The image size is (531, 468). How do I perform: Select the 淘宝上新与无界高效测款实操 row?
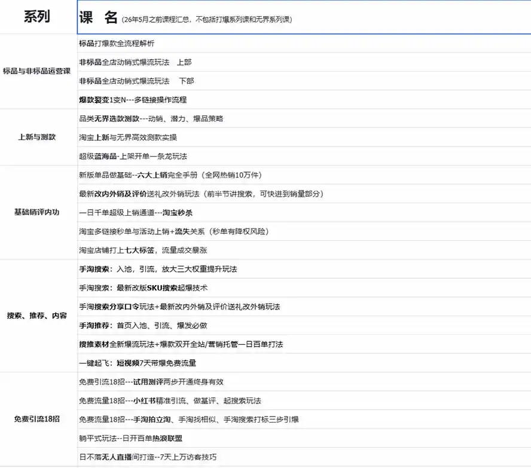[304, 137]
